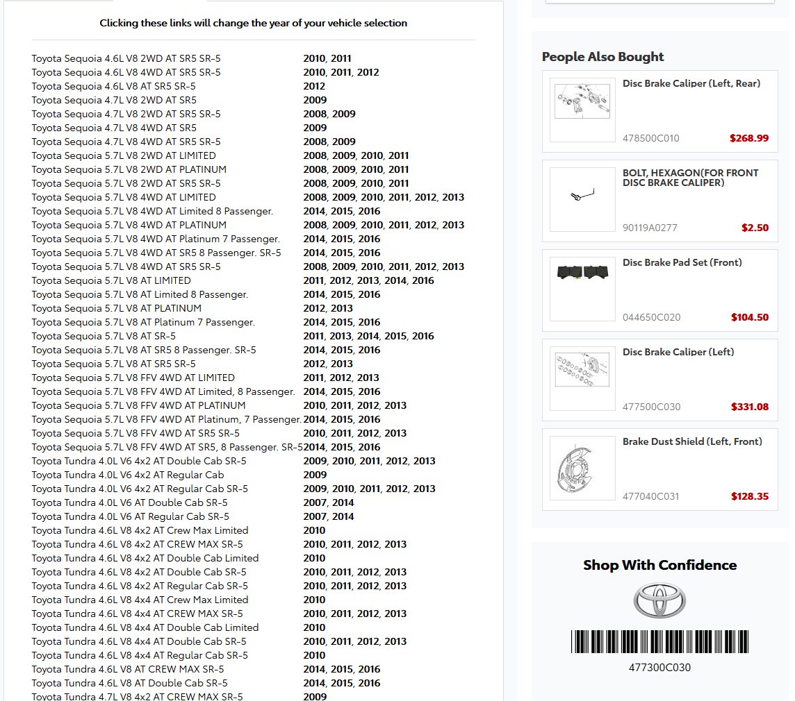This screenshot has width=795, height=701.
Task: Click the $104.50 brake pad price
Action: [x=749, y=317]
